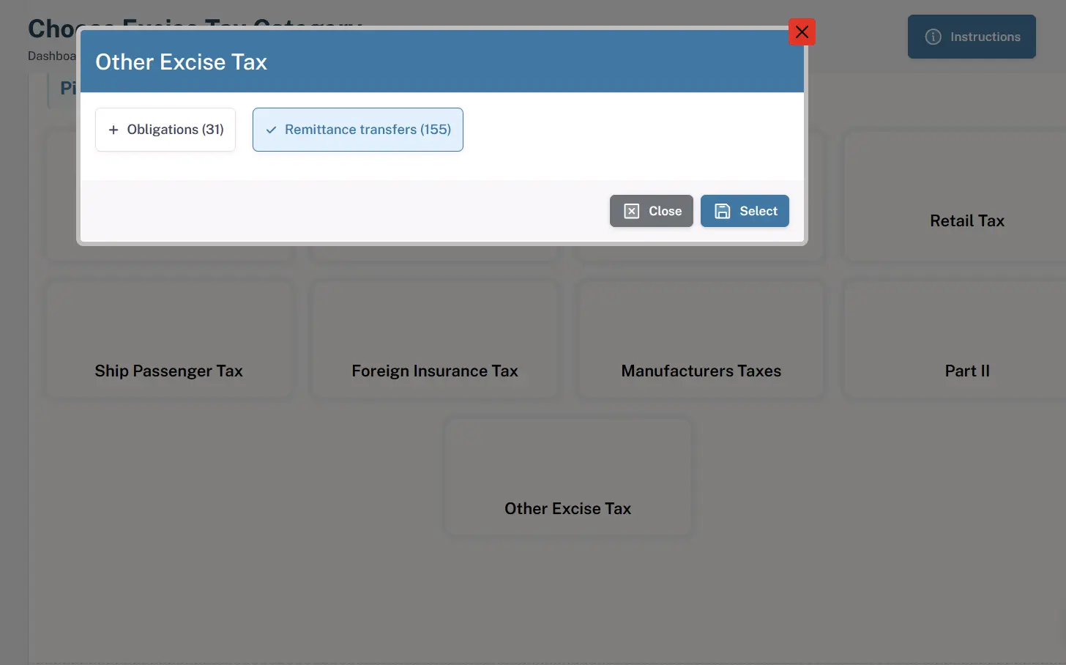Choose the Part II category card
The width and height of the screenshot is (1066, 665).
966,371
